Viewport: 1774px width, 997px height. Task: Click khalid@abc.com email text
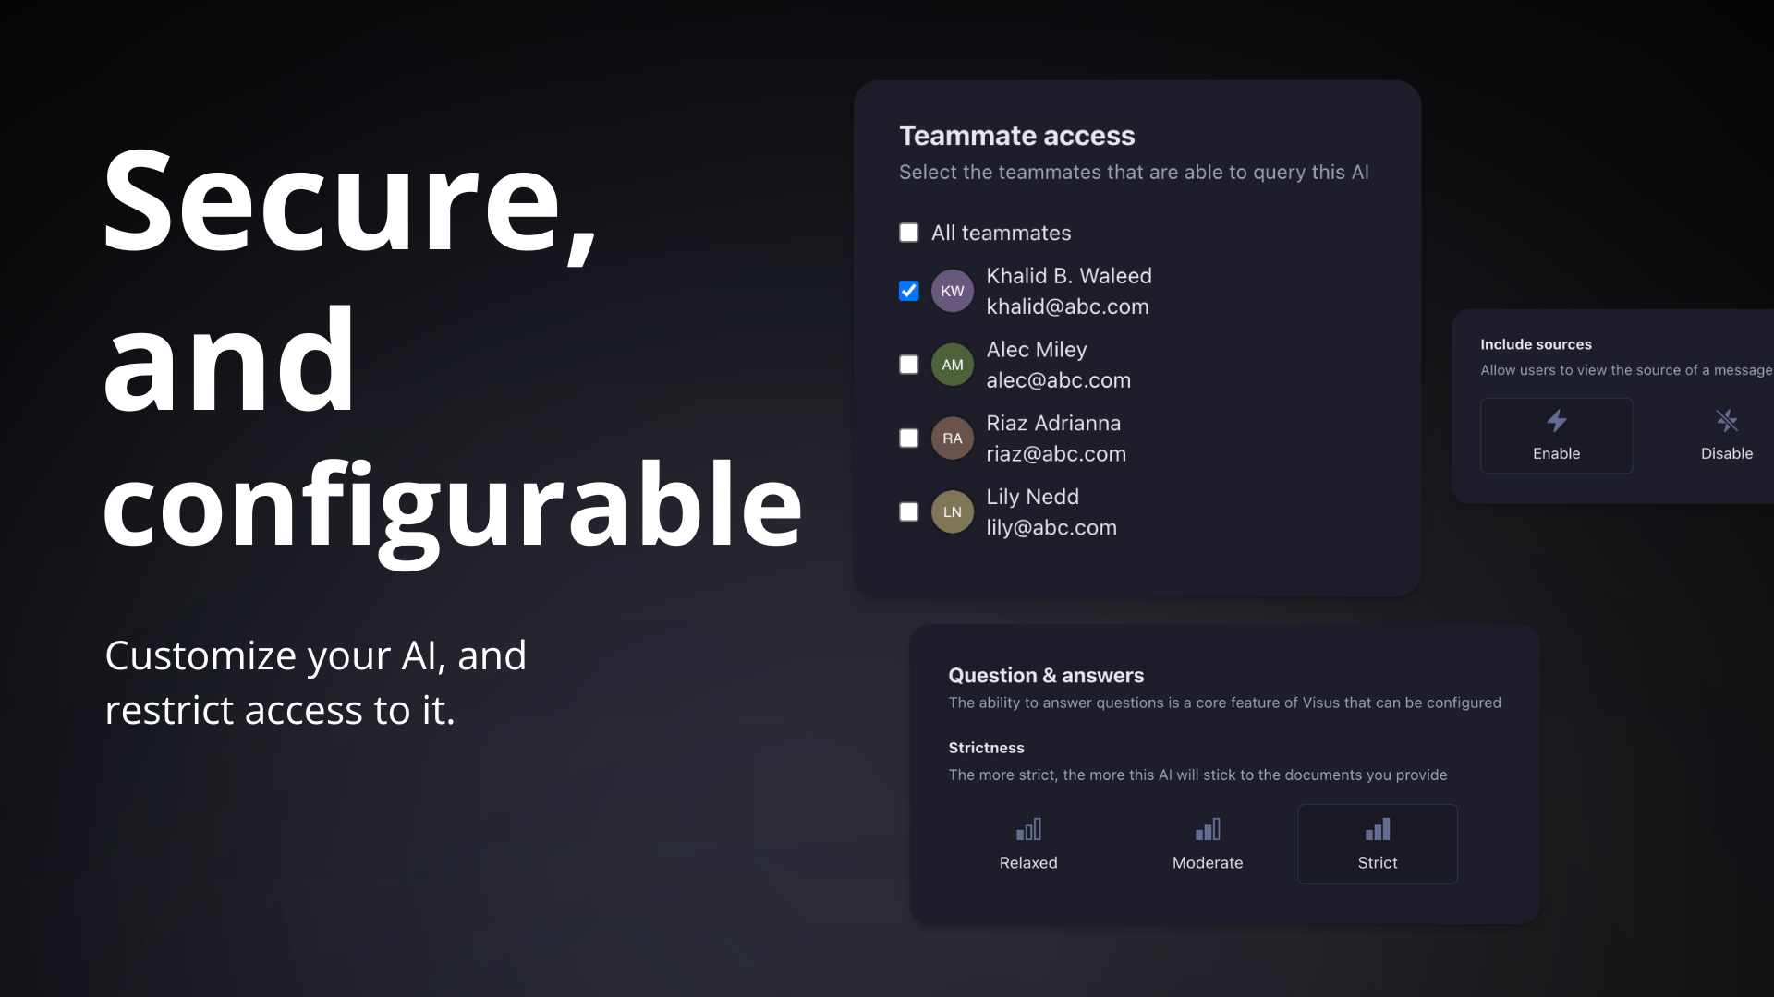pyautogui.click(x=1067, y=306)
